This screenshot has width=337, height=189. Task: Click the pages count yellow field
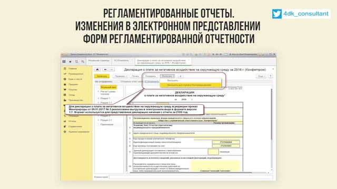click(213, 152)
